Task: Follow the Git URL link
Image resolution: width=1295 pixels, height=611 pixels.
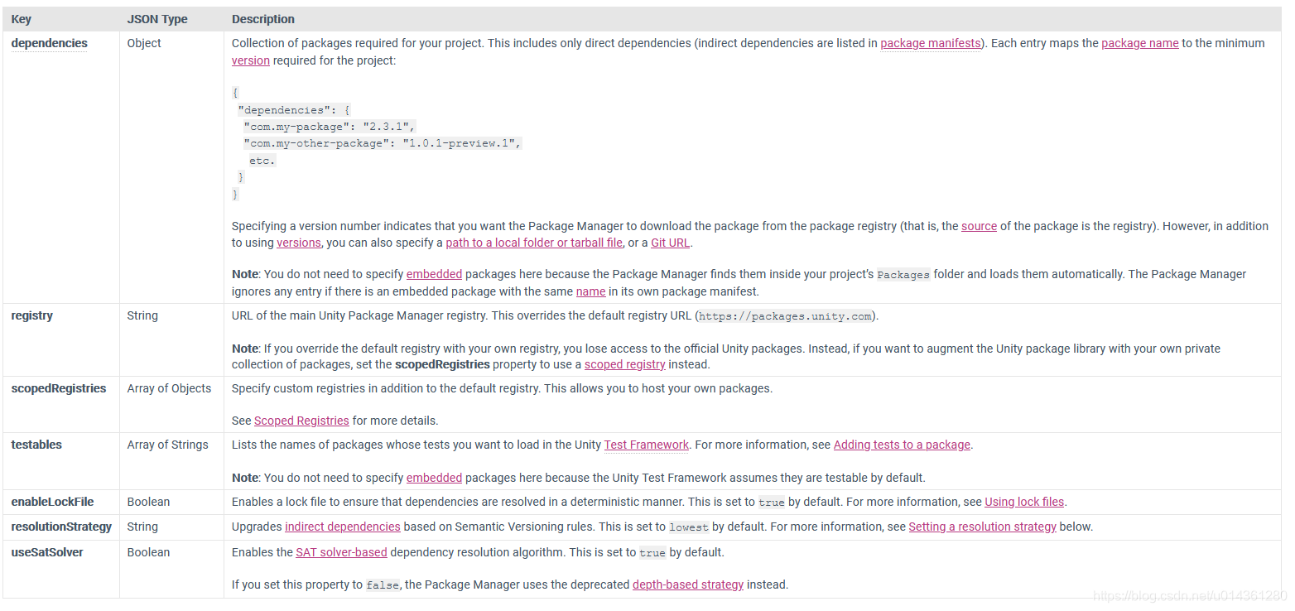Action: coord(670,243)
